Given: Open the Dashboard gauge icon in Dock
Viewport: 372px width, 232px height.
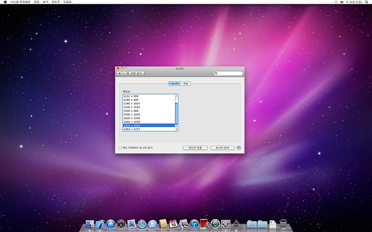Looking at the screenshot, I should pyautogui.click(x=121, y=224).
